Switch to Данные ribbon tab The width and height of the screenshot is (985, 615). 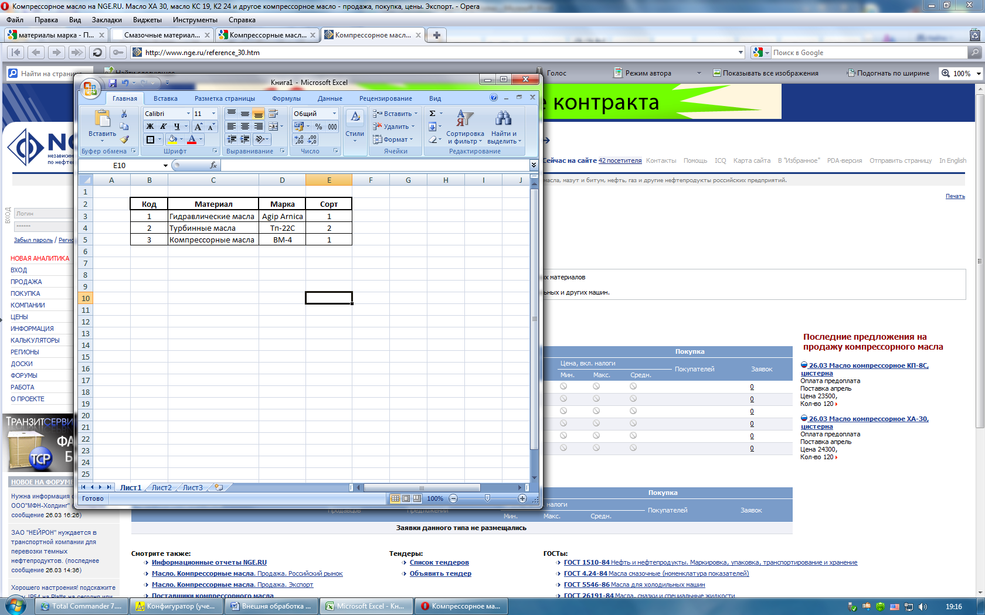click(330, 98)
